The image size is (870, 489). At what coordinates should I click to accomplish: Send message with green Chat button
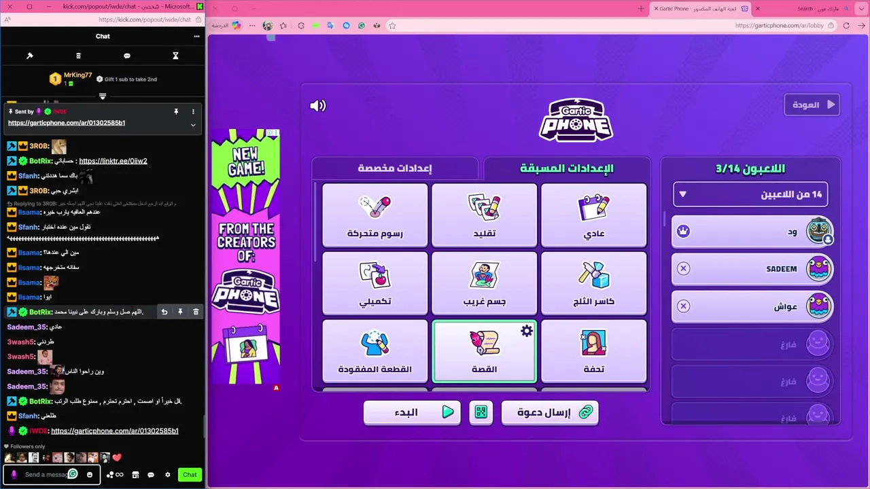[190, 475]
